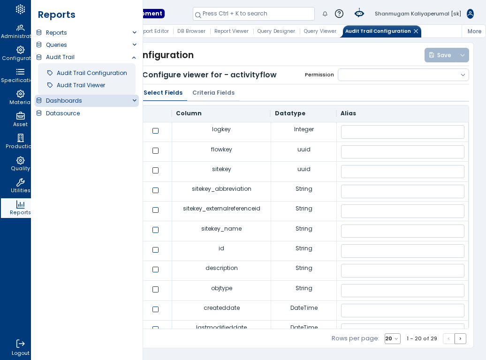Image resolution: width=486 pixels, height=360 pixels.
Task: Click the Logout icon
Action: 20,344
